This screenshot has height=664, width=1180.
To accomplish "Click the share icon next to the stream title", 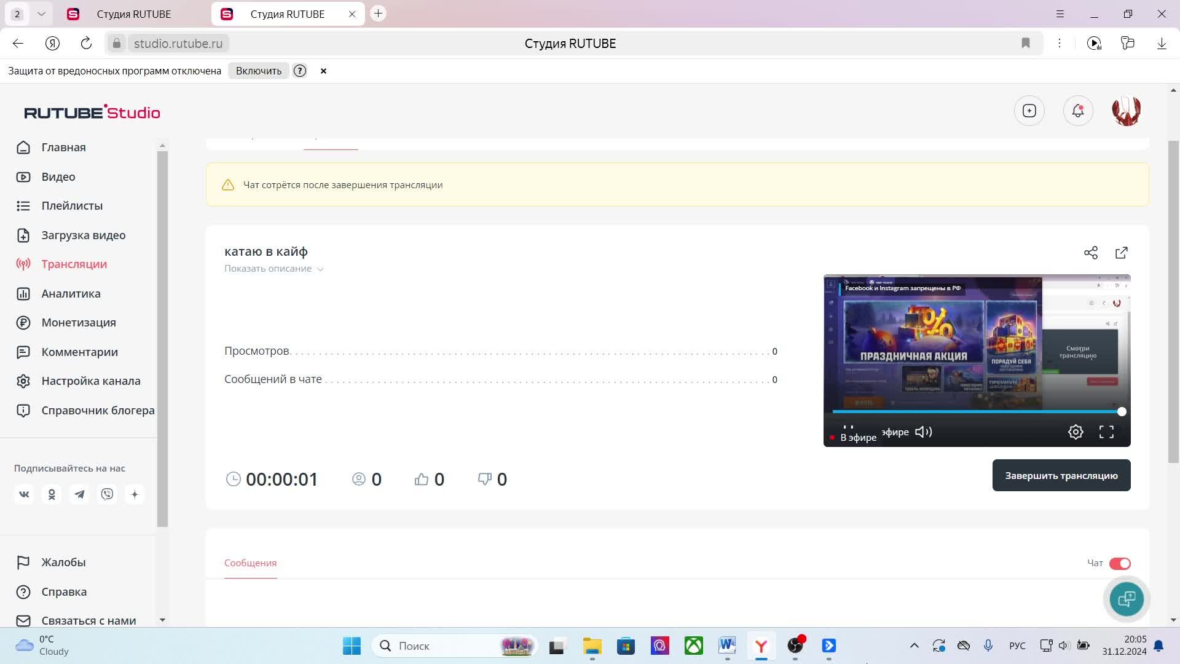I will tap(1090, 253).
